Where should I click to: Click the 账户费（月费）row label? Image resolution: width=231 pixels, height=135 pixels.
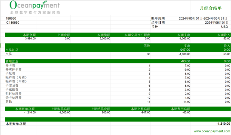pyautogui.click(x=16, y=77)
